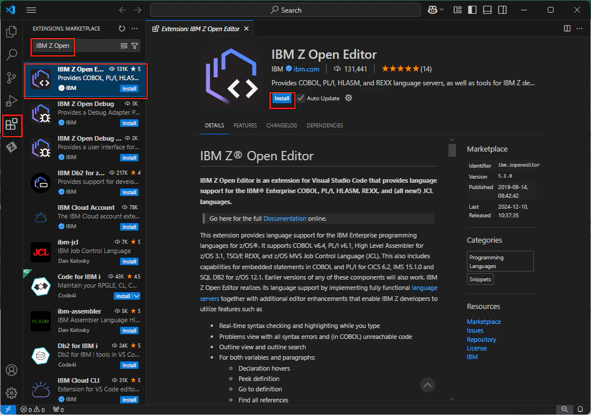Click the Programming Languages category

click(x=500, y=261)
